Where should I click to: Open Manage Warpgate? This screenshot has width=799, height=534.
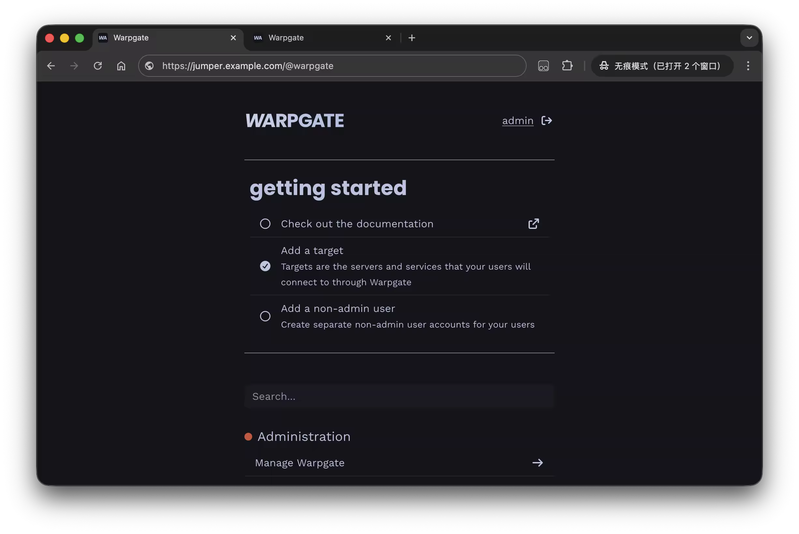[399, 463]
